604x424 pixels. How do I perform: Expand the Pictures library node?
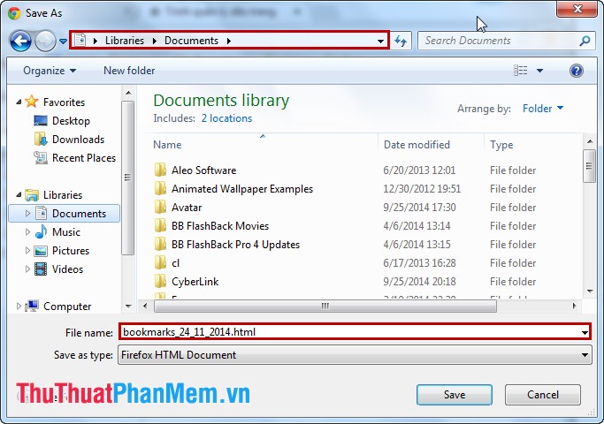tap(27, 250)
